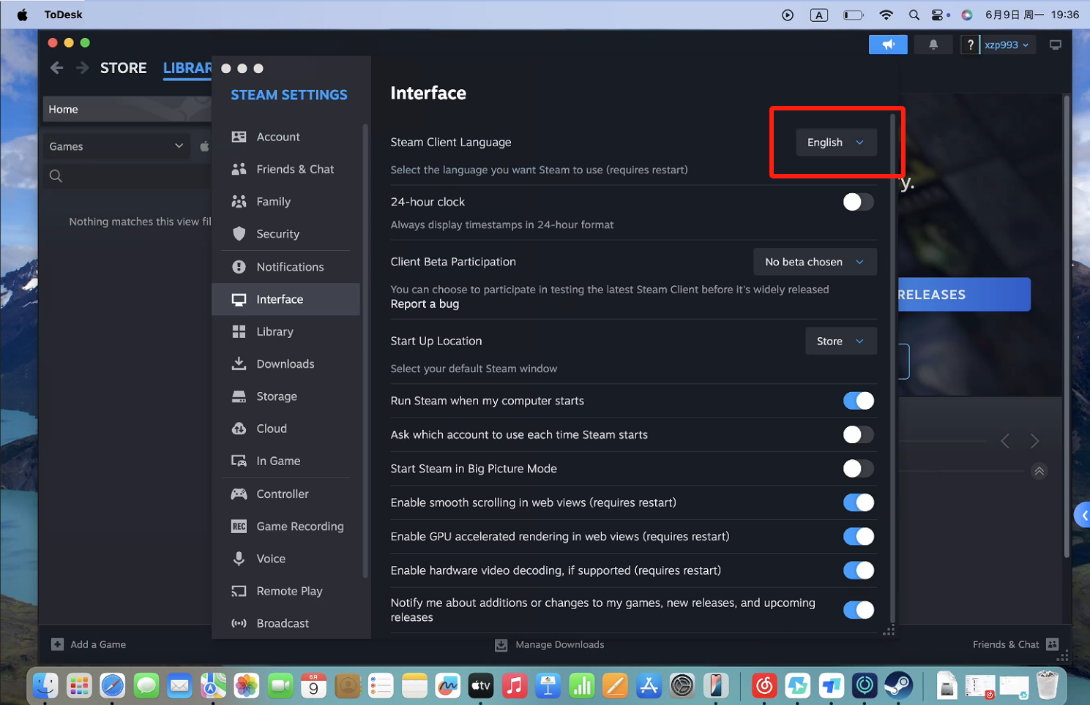
Task: Click the library search magnifier field
Action: (127, 176)
